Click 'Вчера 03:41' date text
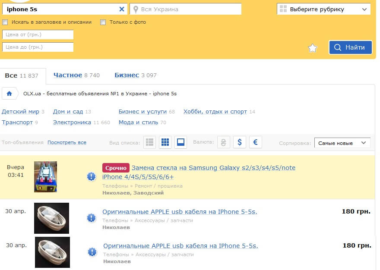Image resolution: width=380 pixels, height=270 pixels. (x=16, y=171)
